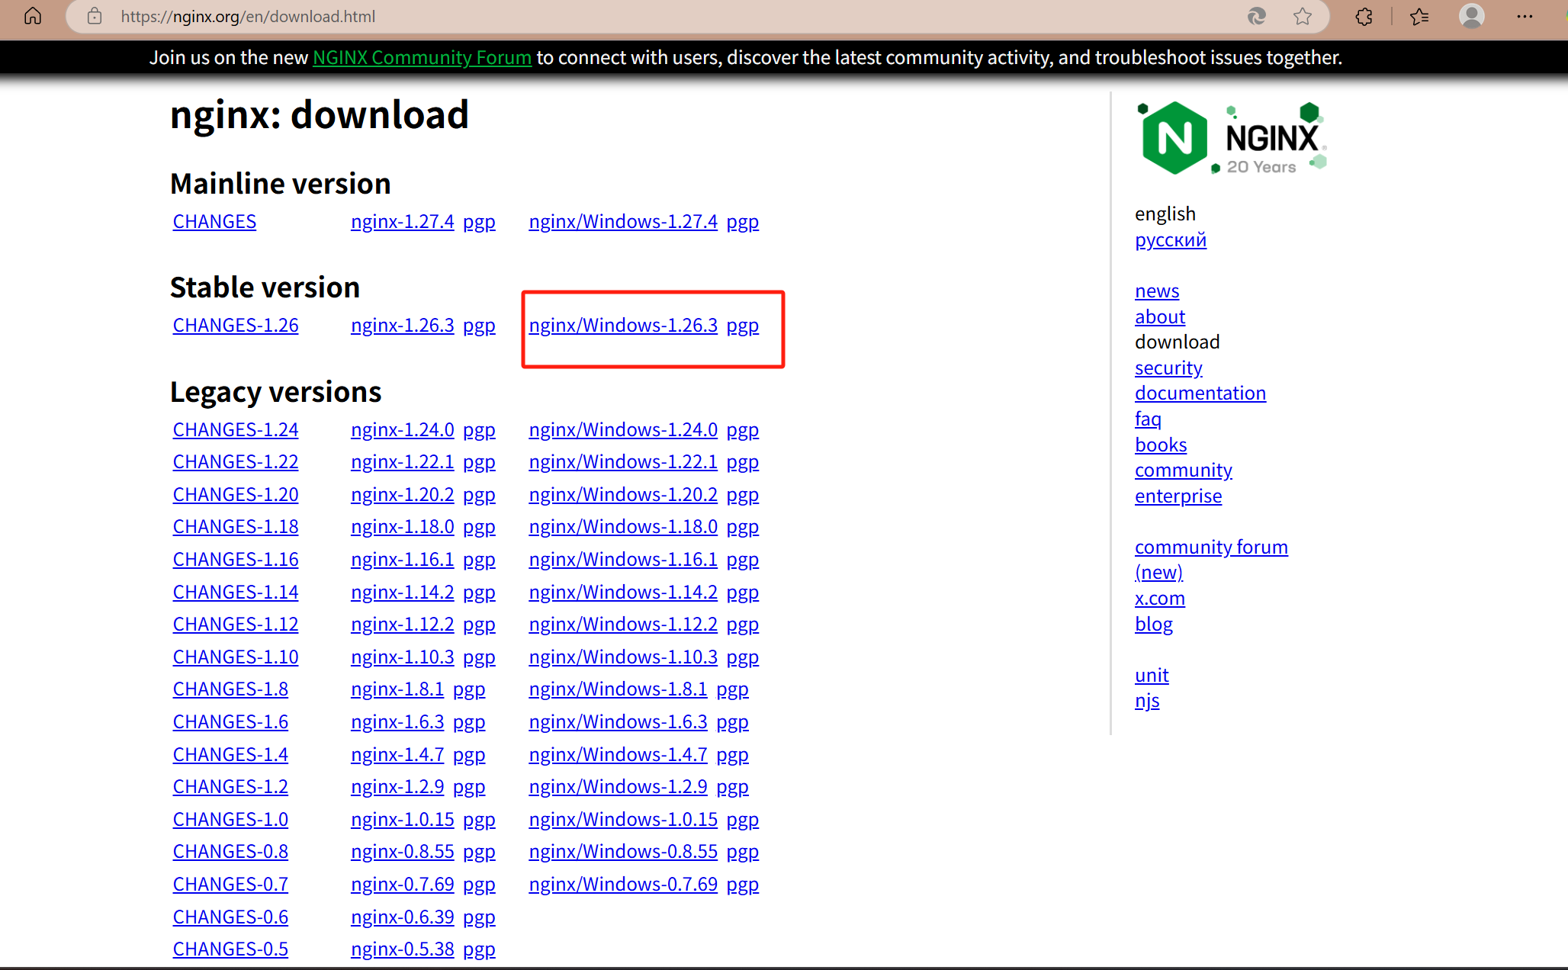Download nginx-1.24.0 source
Image resolution: width=1568 pixels, height=970 pixels.
402,429
